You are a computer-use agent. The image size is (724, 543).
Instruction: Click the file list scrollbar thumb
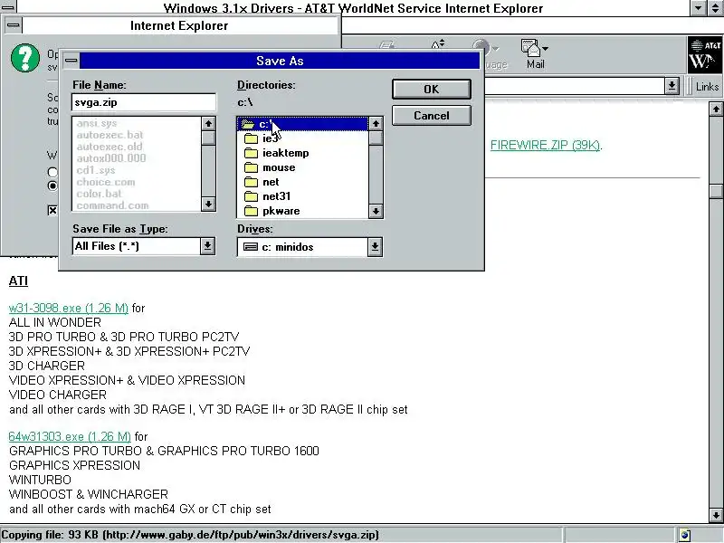[208, 138]
